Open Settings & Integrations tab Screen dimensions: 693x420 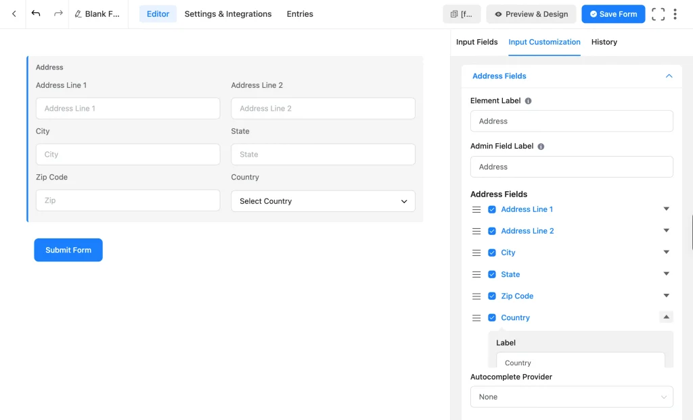(228, 14)
